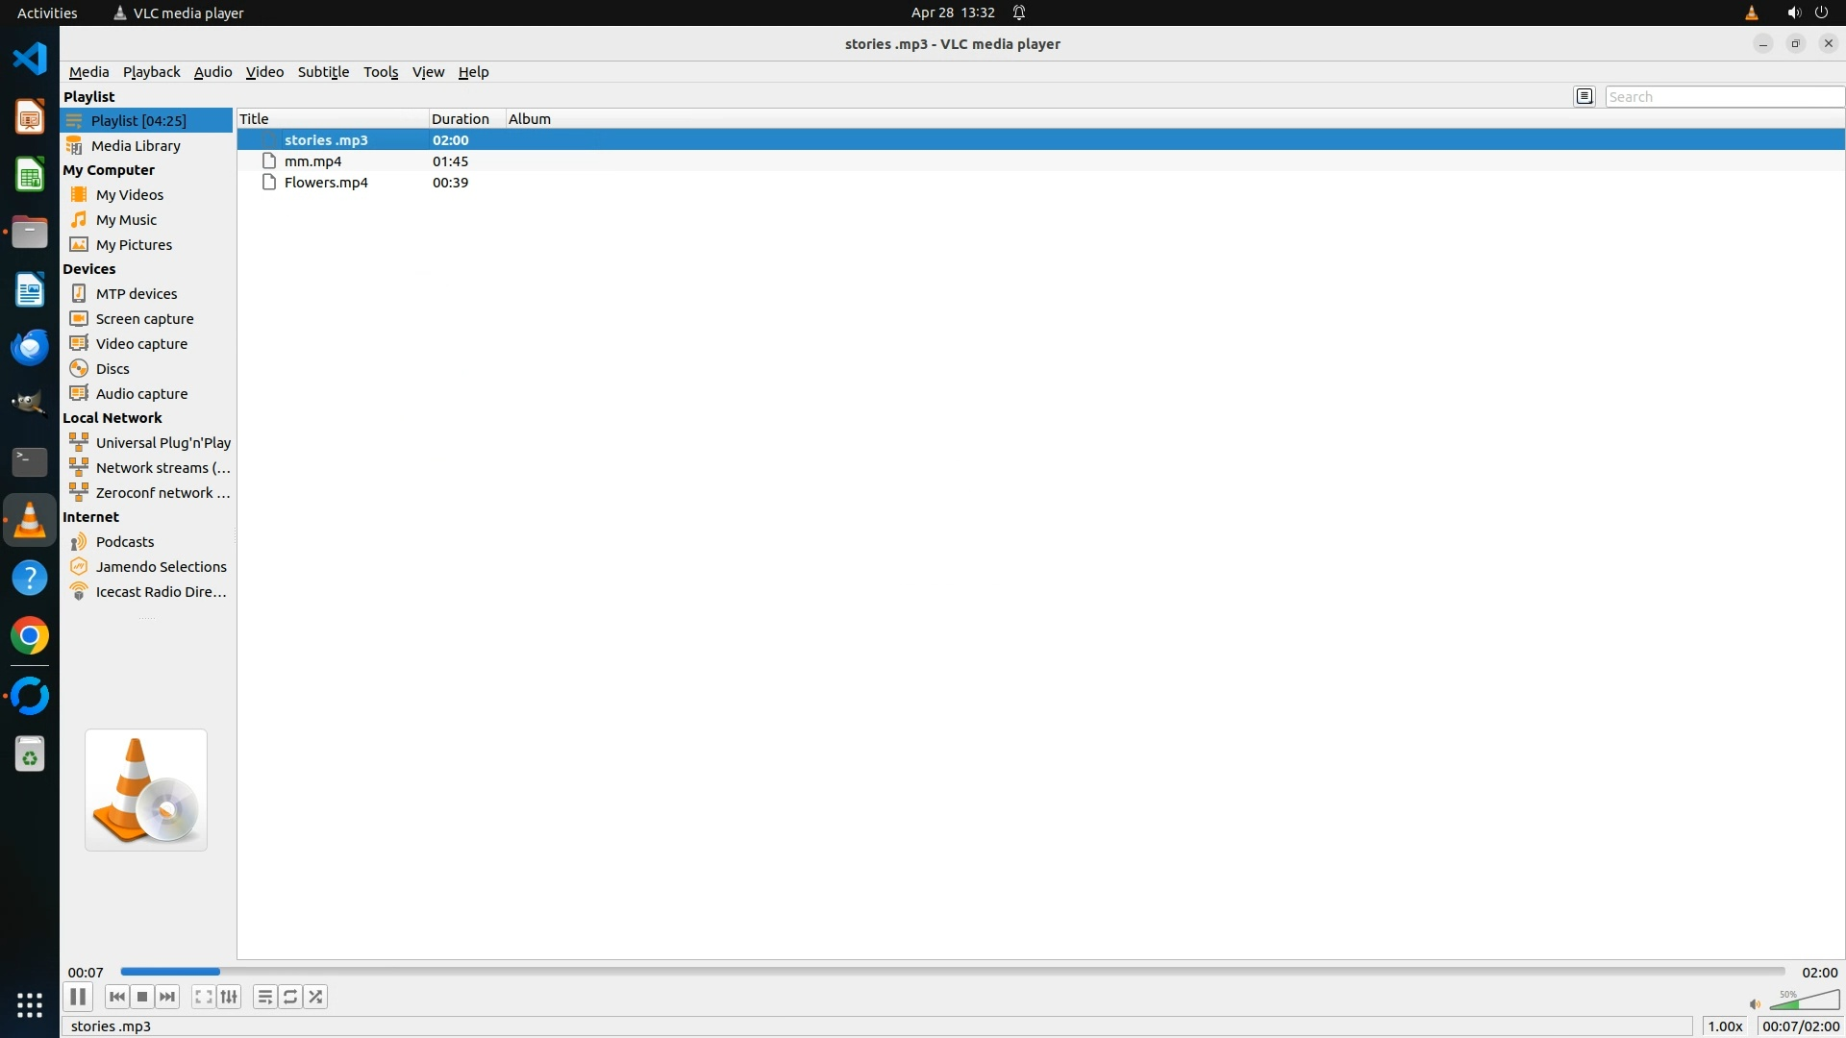
Task: Skip to previous media track
Action: click(x=117, y=997)
